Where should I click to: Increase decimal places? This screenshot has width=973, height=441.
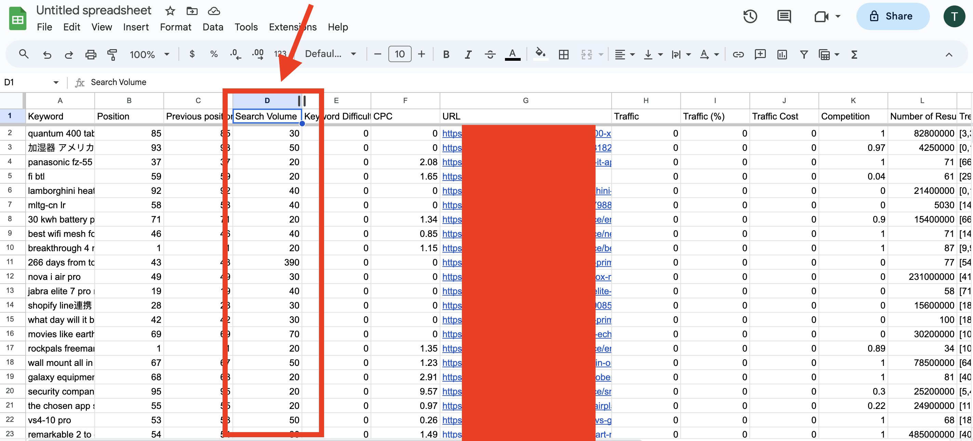tap(258, 54)
